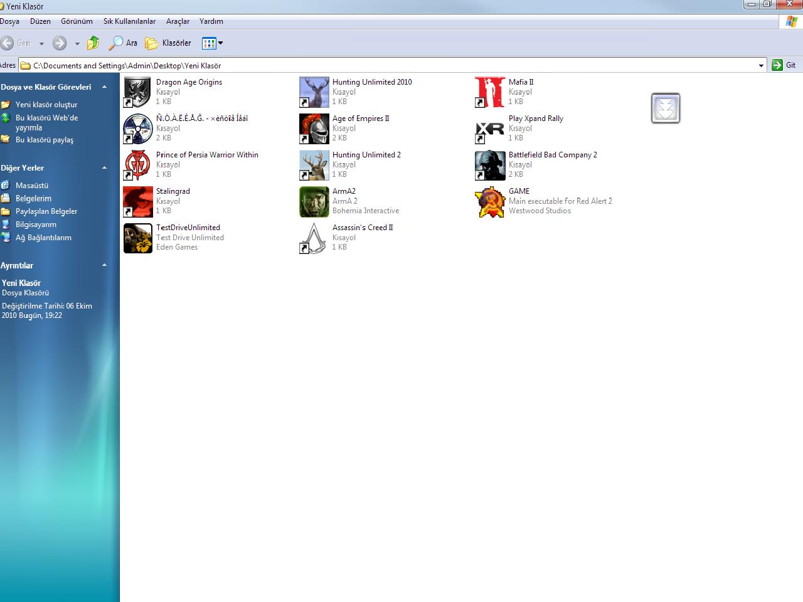Open the Sık Kullanılanlar menu
The height and width of the screenshot is (602, 803).
[x=129, y=21]
